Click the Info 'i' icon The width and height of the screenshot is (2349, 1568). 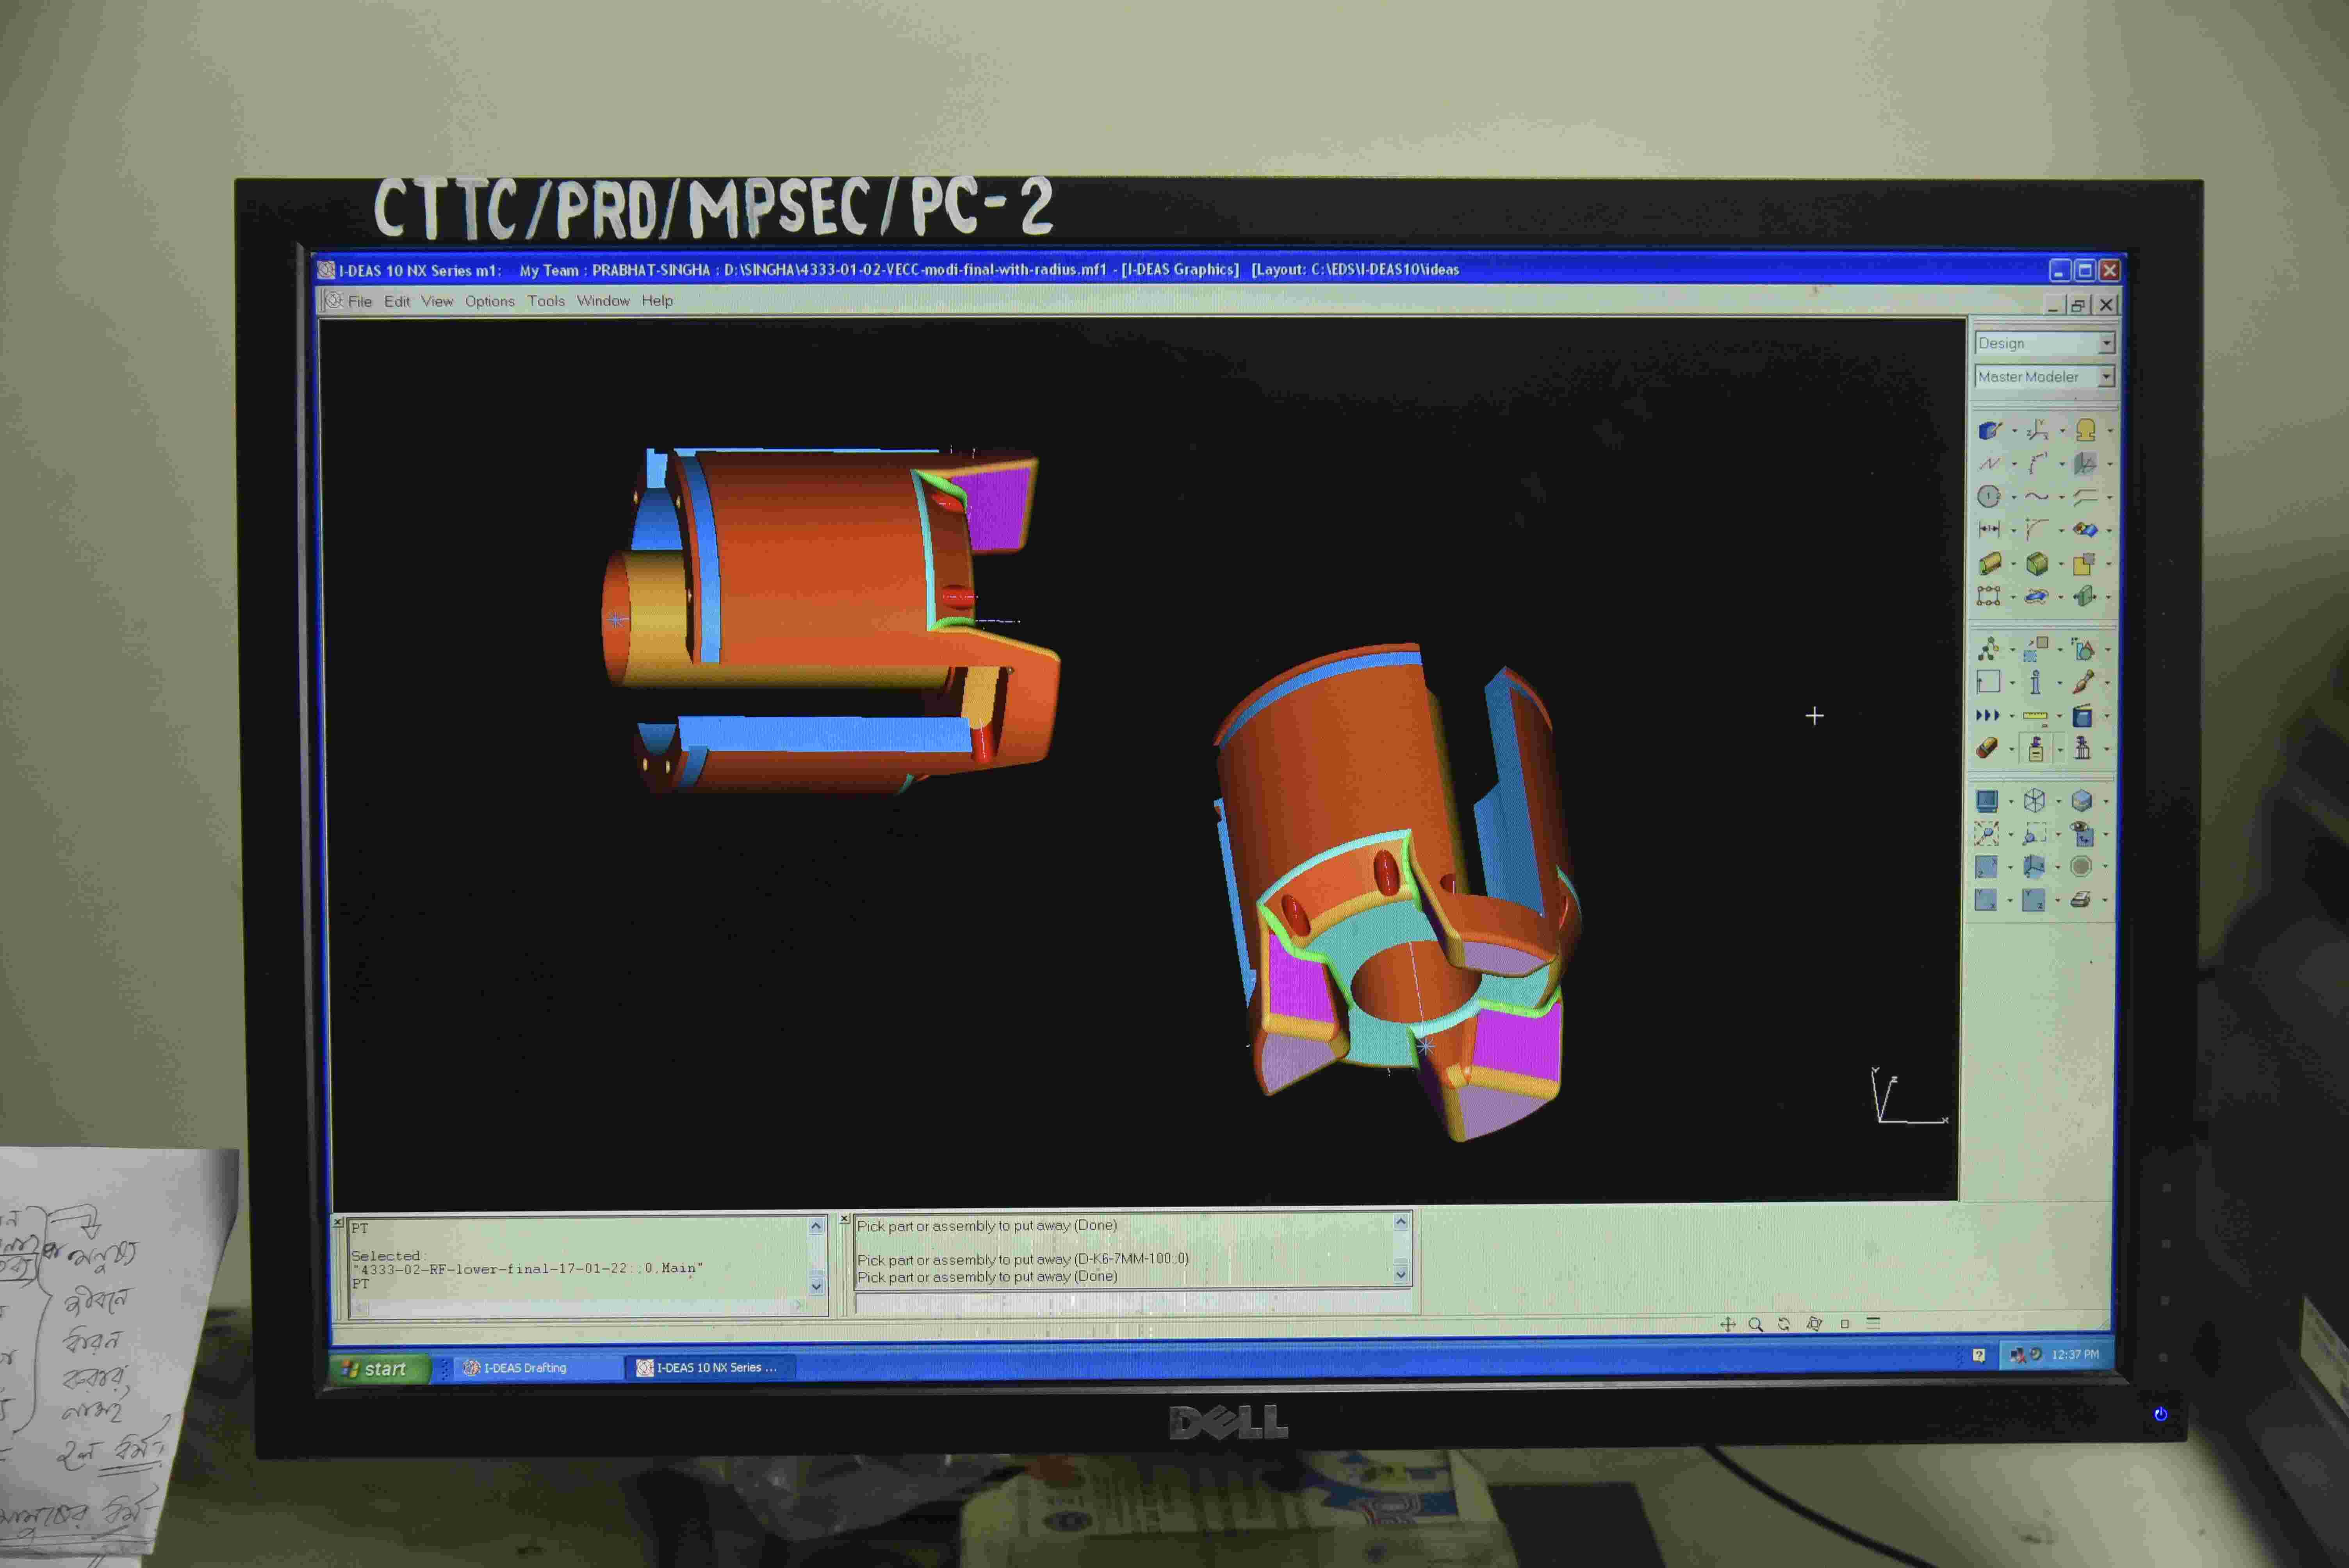pyautogui.click(x=2035, y=683)
